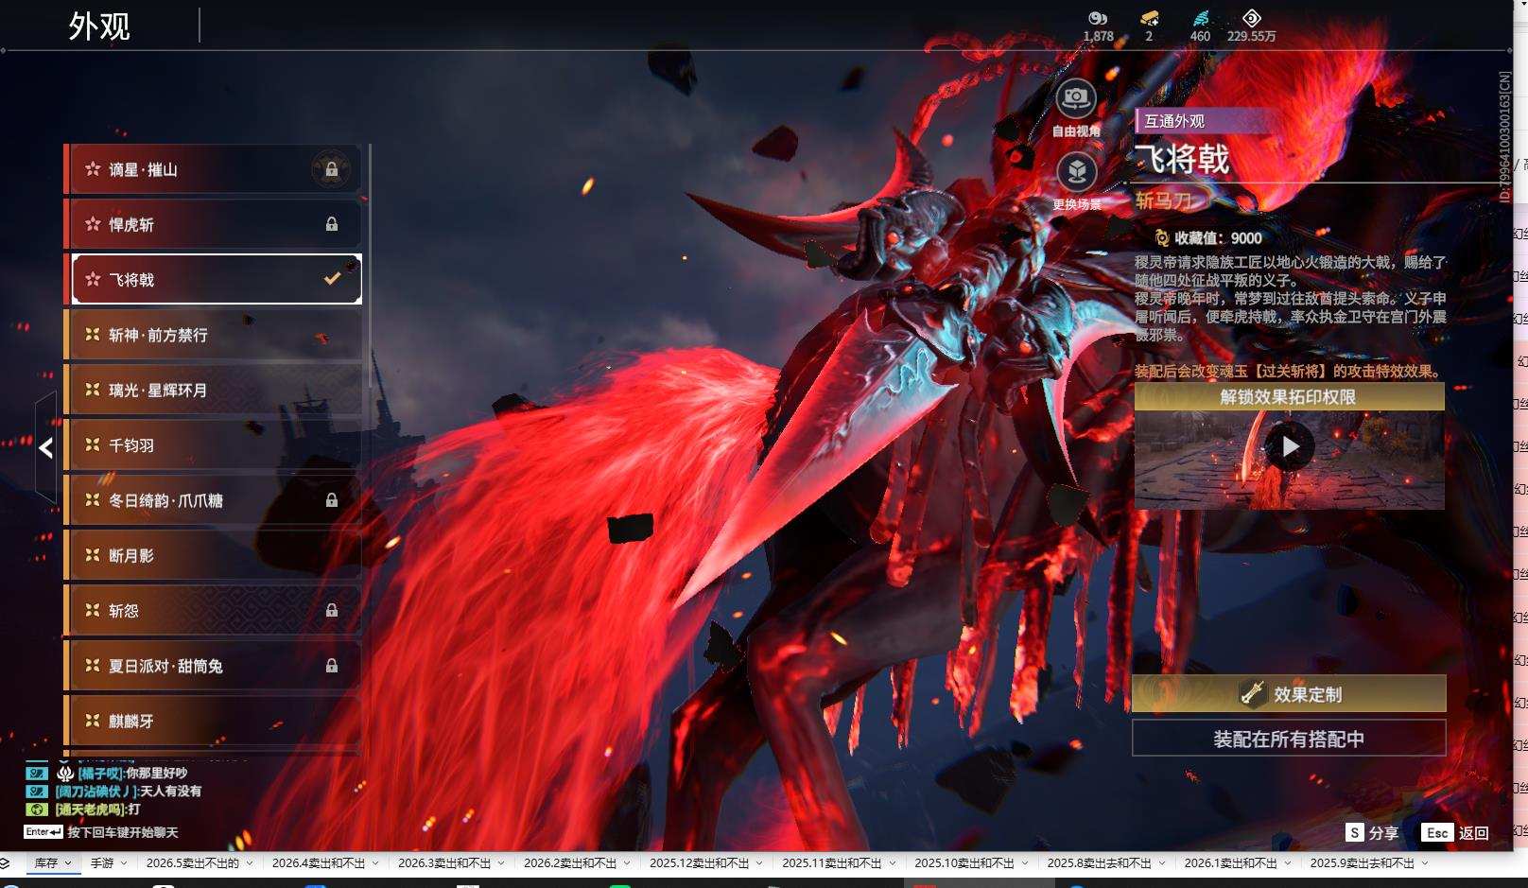Switch to the 2026.1卖出和不出 sheet tab

[x=1230, y=863]
